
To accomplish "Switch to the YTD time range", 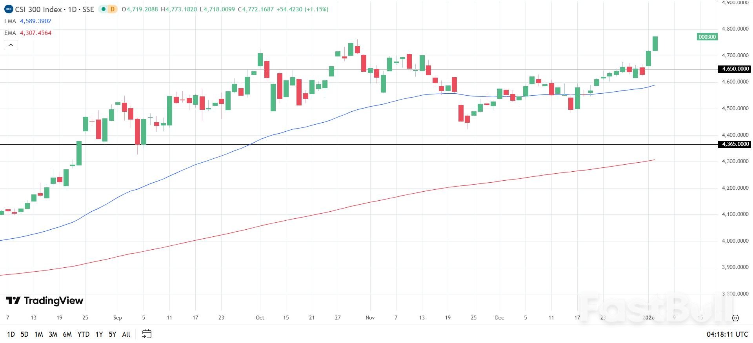I will coord(83,334).
